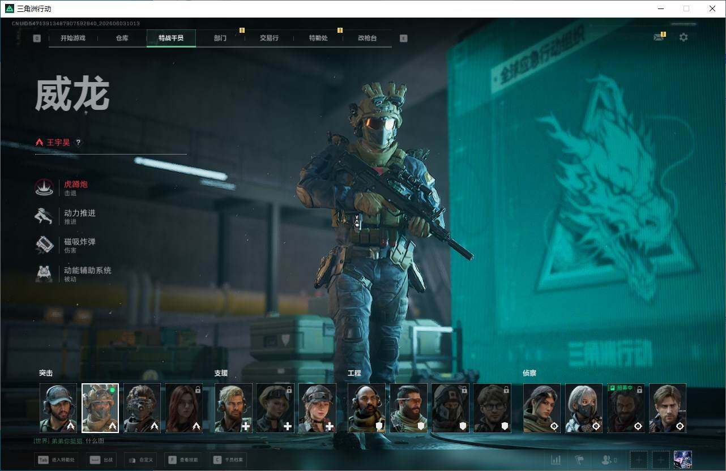Open the mail inbox icon

(659, 37)
